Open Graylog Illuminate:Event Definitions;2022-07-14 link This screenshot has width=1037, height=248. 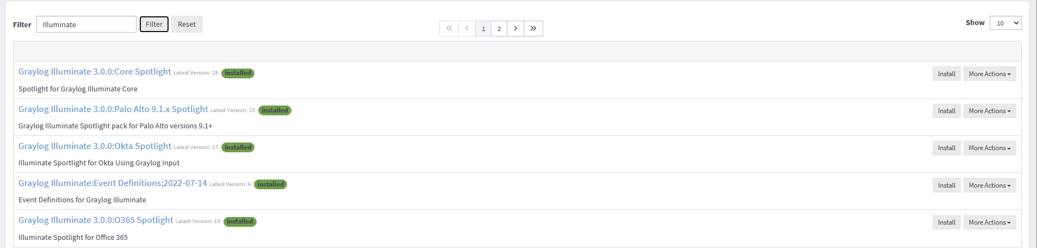click(x=113, y=183)
